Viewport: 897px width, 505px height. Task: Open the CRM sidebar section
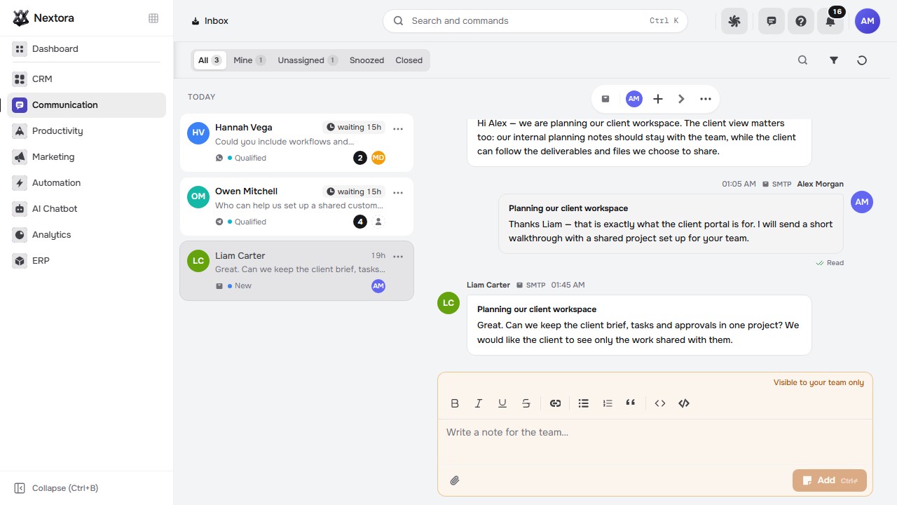click(86, 79)
